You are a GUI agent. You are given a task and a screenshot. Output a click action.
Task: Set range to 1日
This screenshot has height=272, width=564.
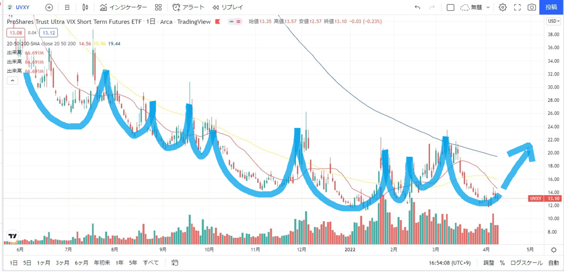(14, 263)
